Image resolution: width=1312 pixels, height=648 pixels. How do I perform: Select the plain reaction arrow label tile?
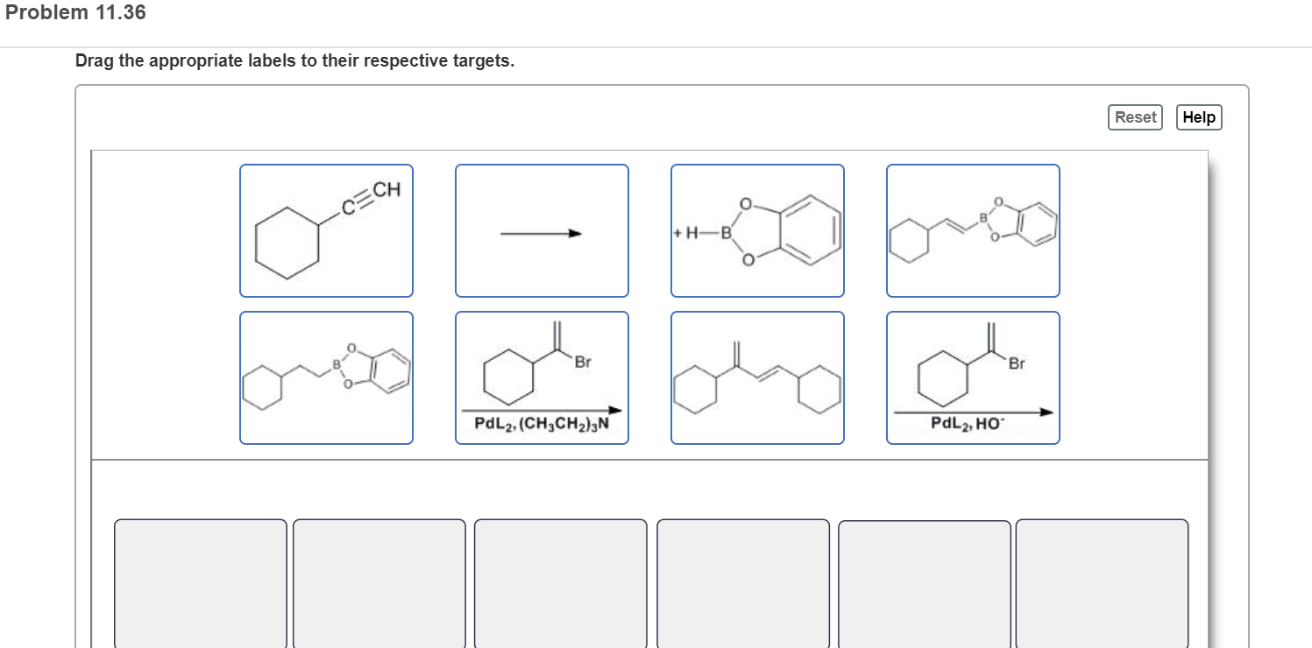click(x=541, y=230)
